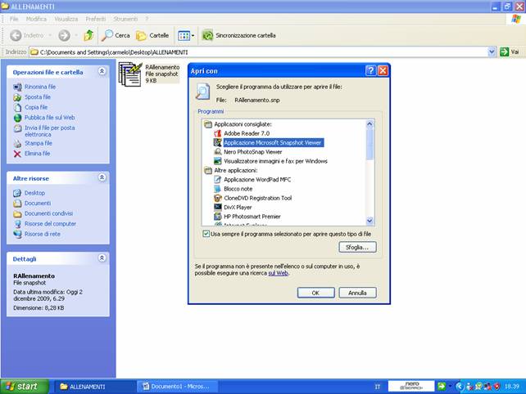Collapse Dettagli panel
526x394 pixels.
pyautogui.click(x=102, y=257)
